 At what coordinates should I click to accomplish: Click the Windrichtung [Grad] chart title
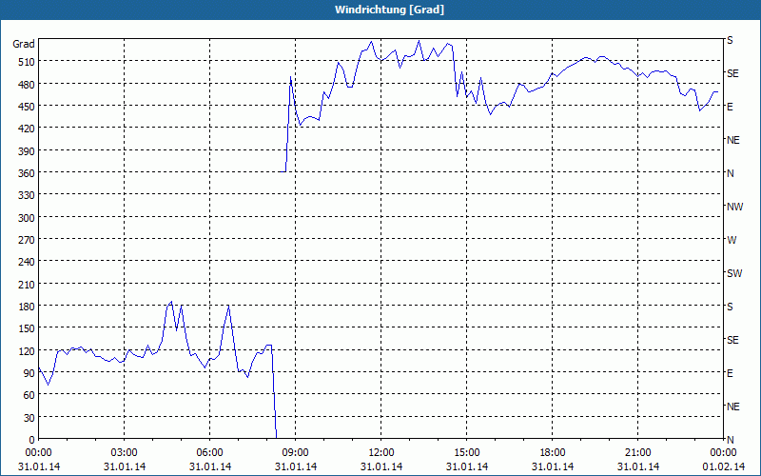[389, 10]
